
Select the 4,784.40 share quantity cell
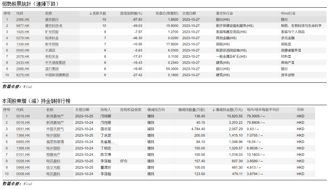click(198, 129)
